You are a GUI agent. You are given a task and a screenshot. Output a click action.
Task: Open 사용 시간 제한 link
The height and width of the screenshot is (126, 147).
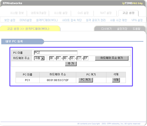[118, 20]
